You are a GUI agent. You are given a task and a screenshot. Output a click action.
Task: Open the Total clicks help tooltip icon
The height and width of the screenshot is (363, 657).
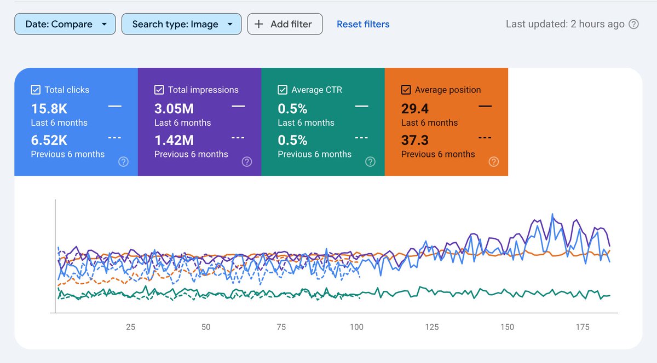pos(123,161)
